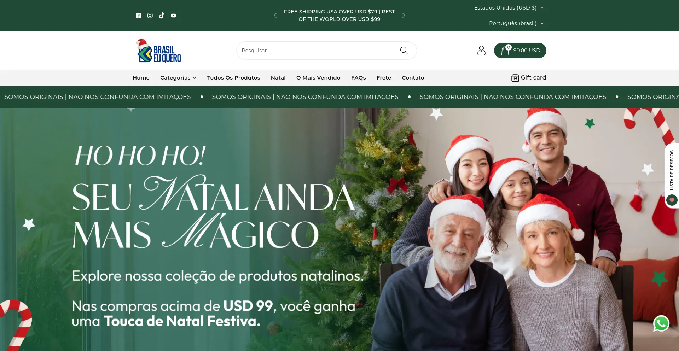Open the YouTube channel icon
The width and height of the screenshot is (679, 351).
point(173,16)
